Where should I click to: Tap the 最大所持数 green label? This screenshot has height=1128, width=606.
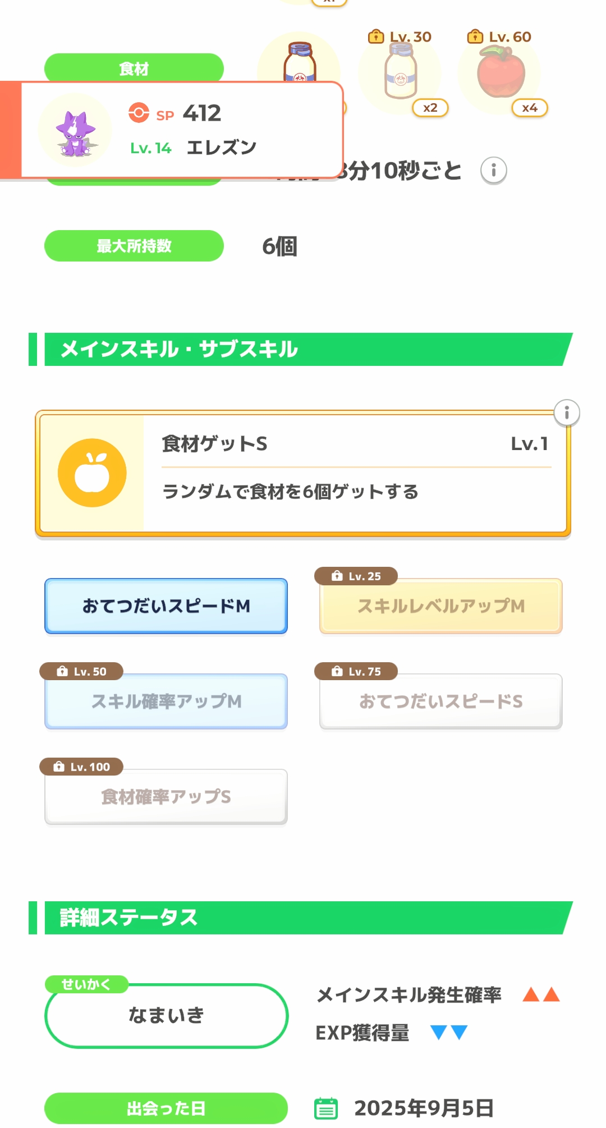pos(134,246)
